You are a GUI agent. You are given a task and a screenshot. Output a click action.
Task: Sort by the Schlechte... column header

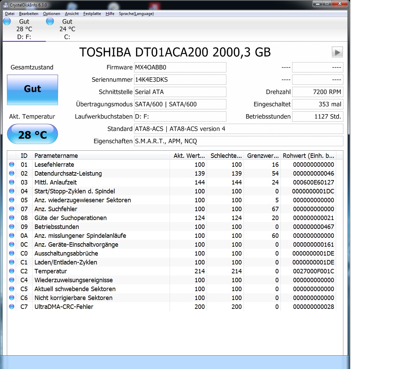225,156
